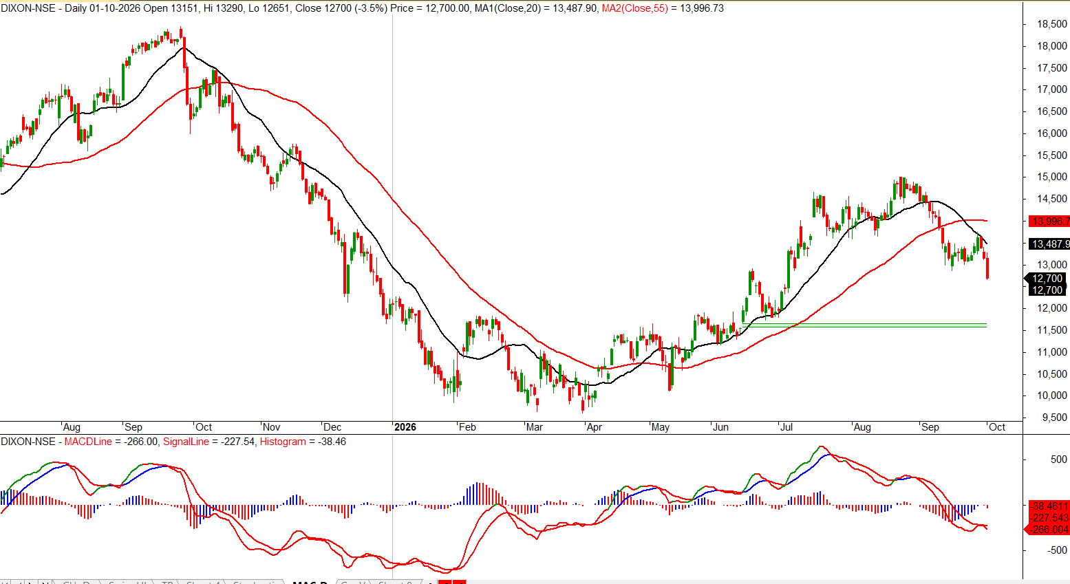Click the 18,500 price axis label

click(x=1052, y=24)
